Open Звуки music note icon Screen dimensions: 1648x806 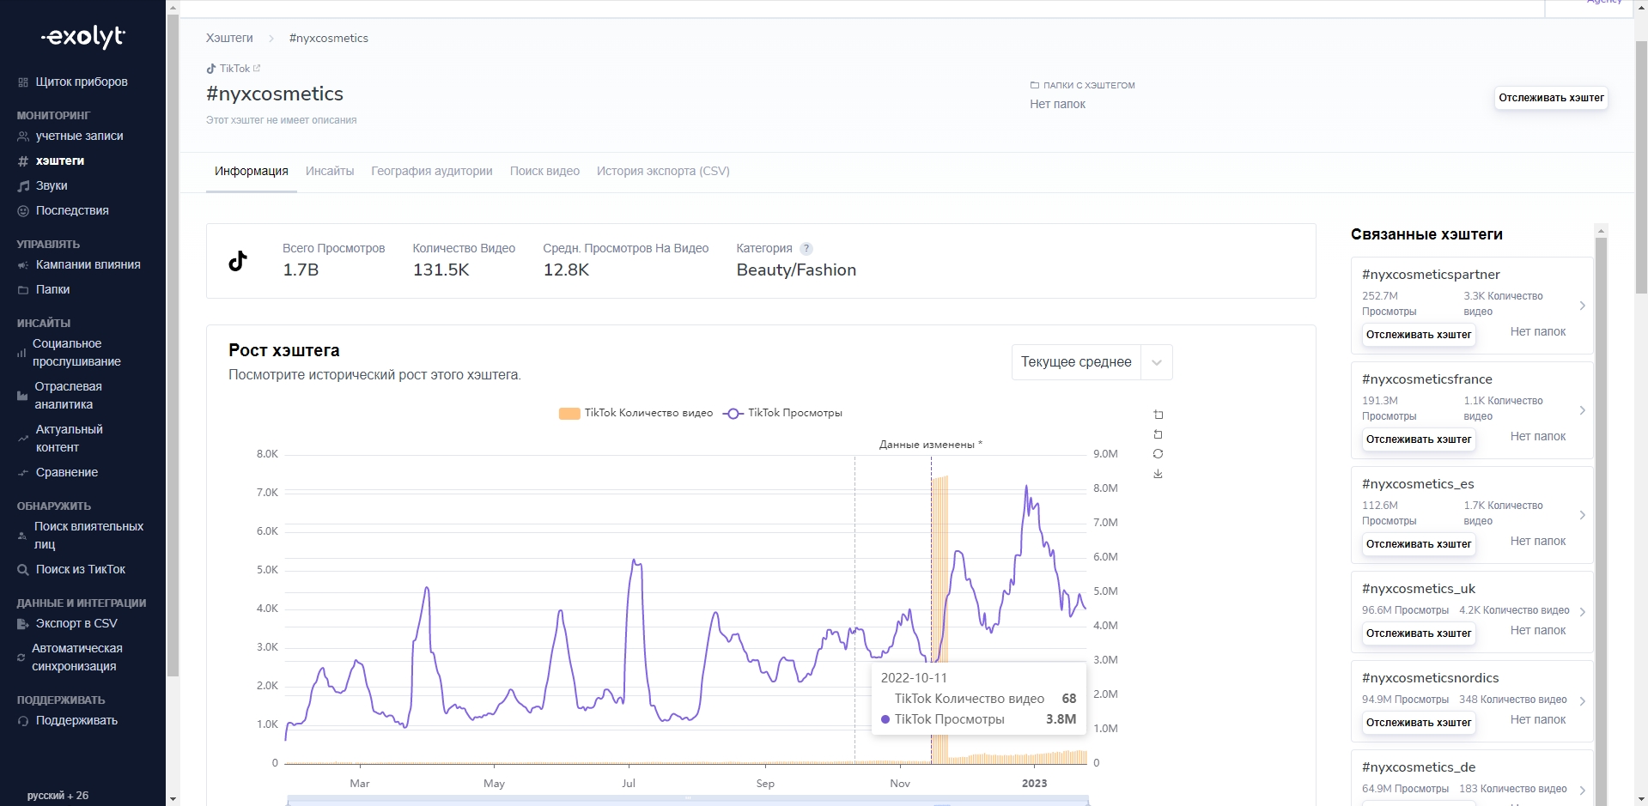tap(23, 186)
